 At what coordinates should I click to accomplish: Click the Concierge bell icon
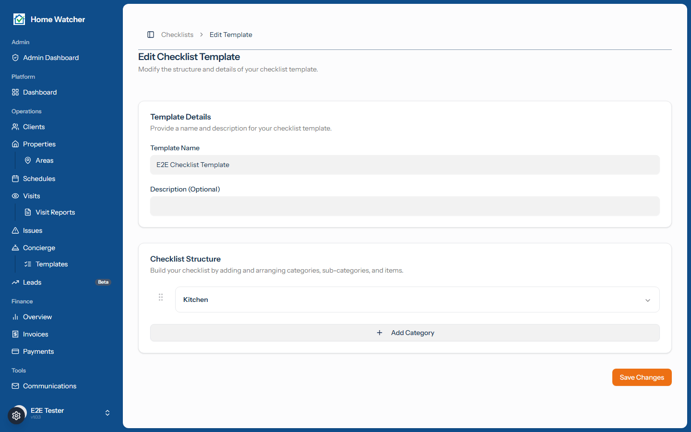15,248
